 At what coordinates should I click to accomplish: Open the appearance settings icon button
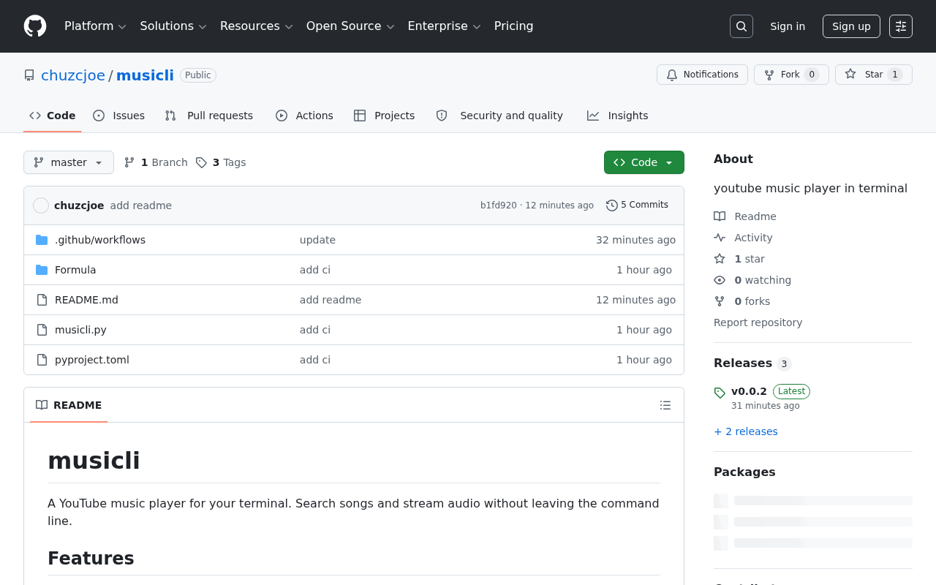901,26
